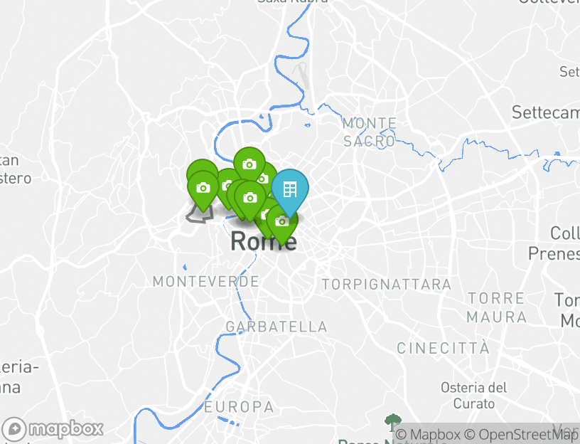
Task: Click the green park tree icon
Action: 393,423
